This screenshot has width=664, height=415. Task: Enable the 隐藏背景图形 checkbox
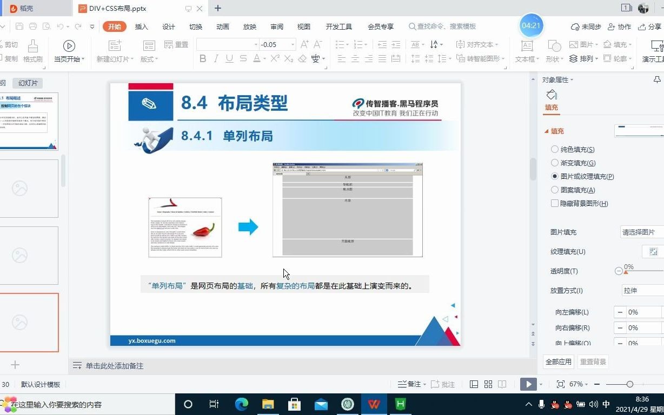[555, 203]
